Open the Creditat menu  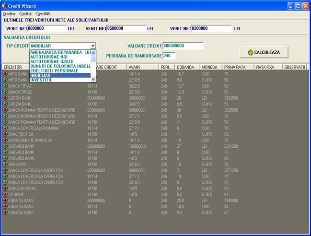click(x=25, y=14)
